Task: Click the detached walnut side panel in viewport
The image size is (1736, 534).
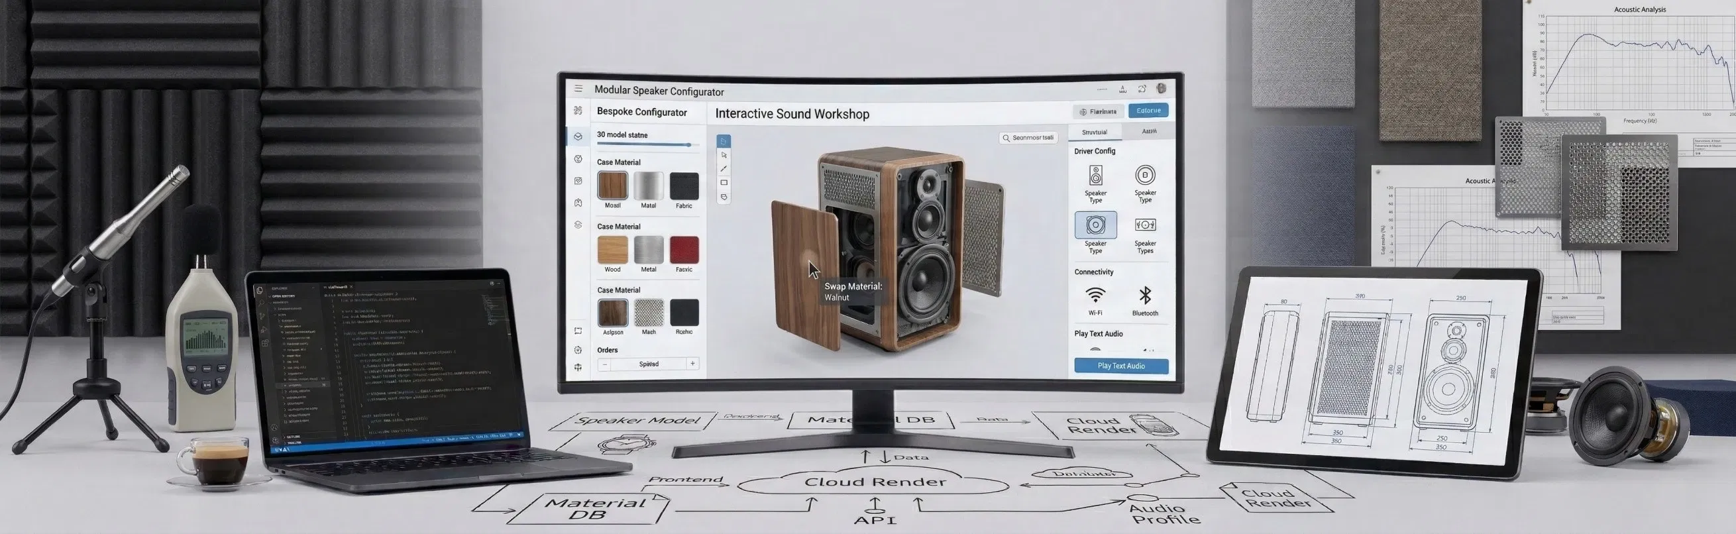Action: pyautogui.click(x=805, y=275)
